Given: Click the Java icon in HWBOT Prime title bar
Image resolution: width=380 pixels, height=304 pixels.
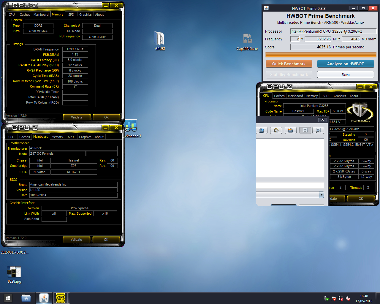Looking at the screenshot, I should [266, 8].
